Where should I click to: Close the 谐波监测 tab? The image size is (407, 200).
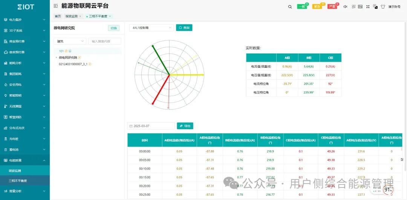[80, 16]
